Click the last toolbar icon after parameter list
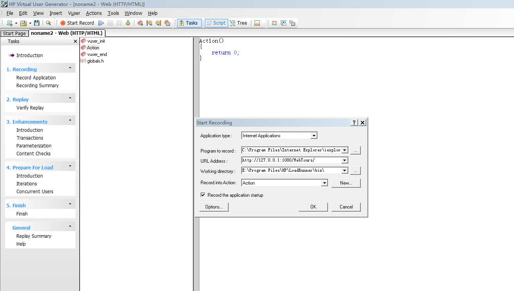The width and height of the screenshot is (514, 291). pos(292,23)
